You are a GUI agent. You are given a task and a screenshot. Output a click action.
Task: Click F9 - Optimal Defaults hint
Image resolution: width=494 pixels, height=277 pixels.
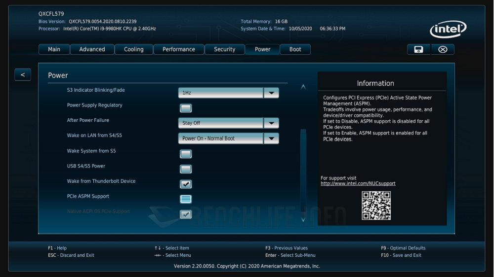[x=403, y=248]
